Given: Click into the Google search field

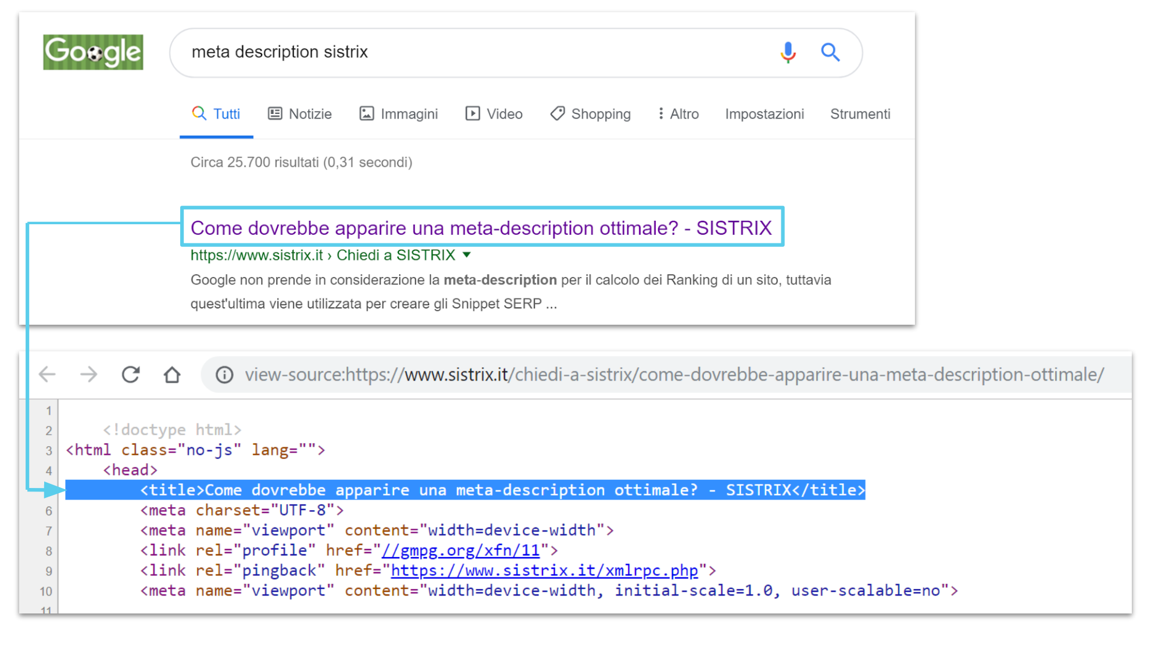Looking at the screenshot, I should (465, 52).
